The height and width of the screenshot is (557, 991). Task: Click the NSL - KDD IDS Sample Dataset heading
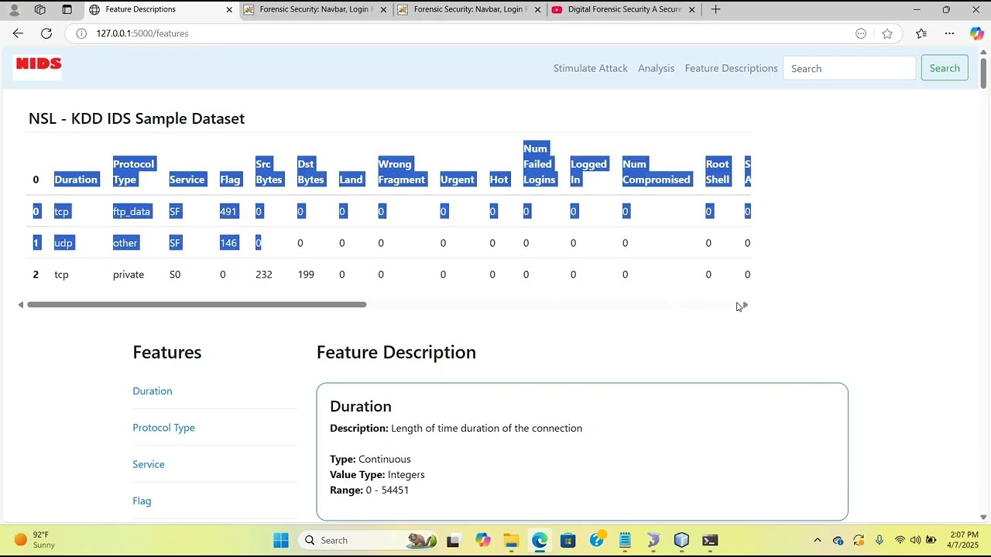pyautogui.click(x=136, y=118)
